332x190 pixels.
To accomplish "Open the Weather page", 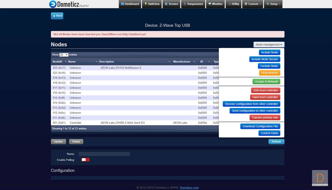I will (215, 4).
